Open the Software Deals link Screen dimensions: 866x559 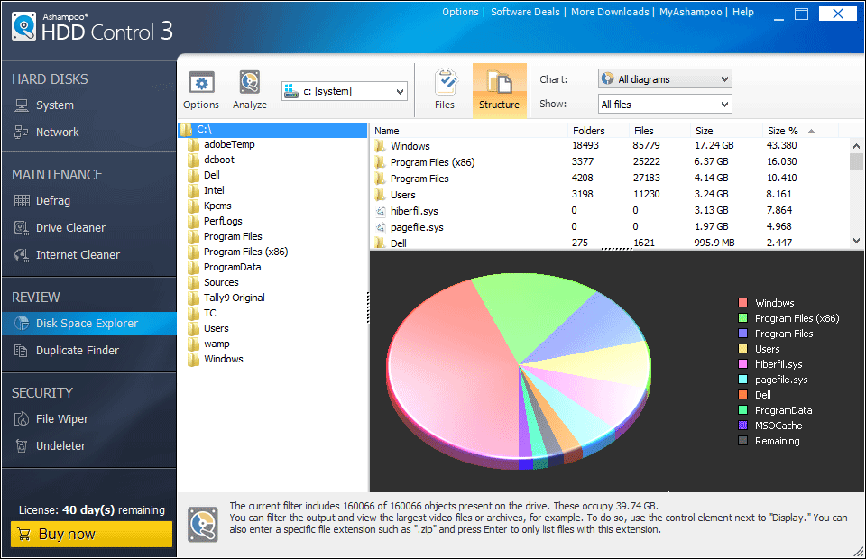pyautogui.click(x=525, y=12)
